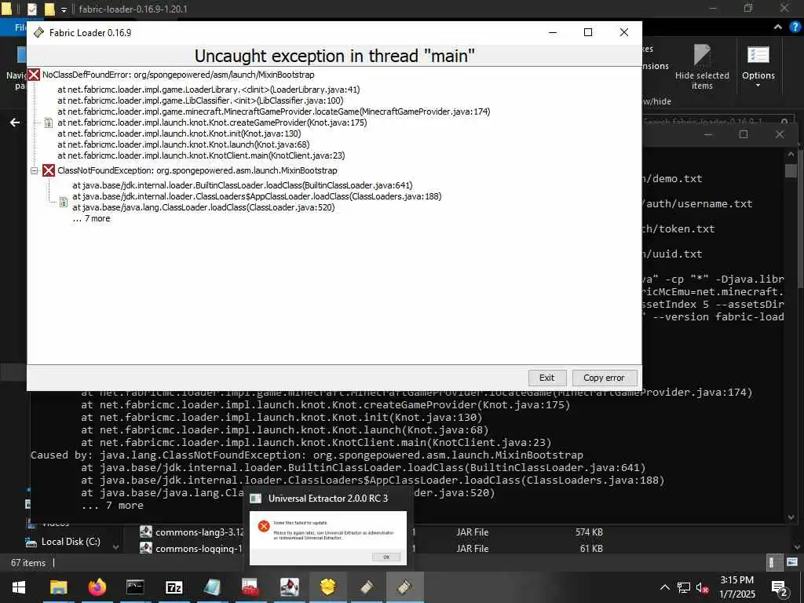804x603 pixels.
Task: Click the muted volume icon in system tray
Action: pos(703,587)
